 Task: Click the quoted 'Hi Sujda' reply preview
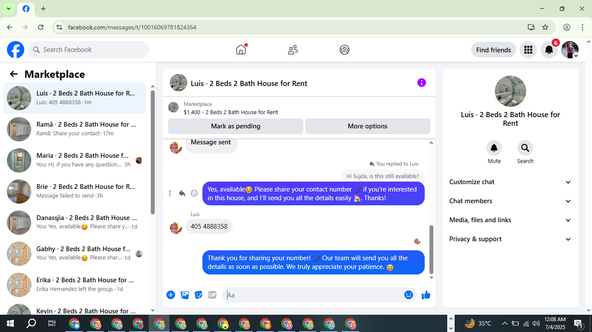[383, 176]
